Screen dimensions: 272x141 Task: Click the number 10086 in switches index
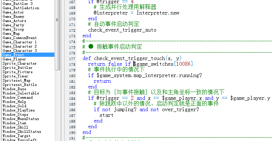(183, 64)
